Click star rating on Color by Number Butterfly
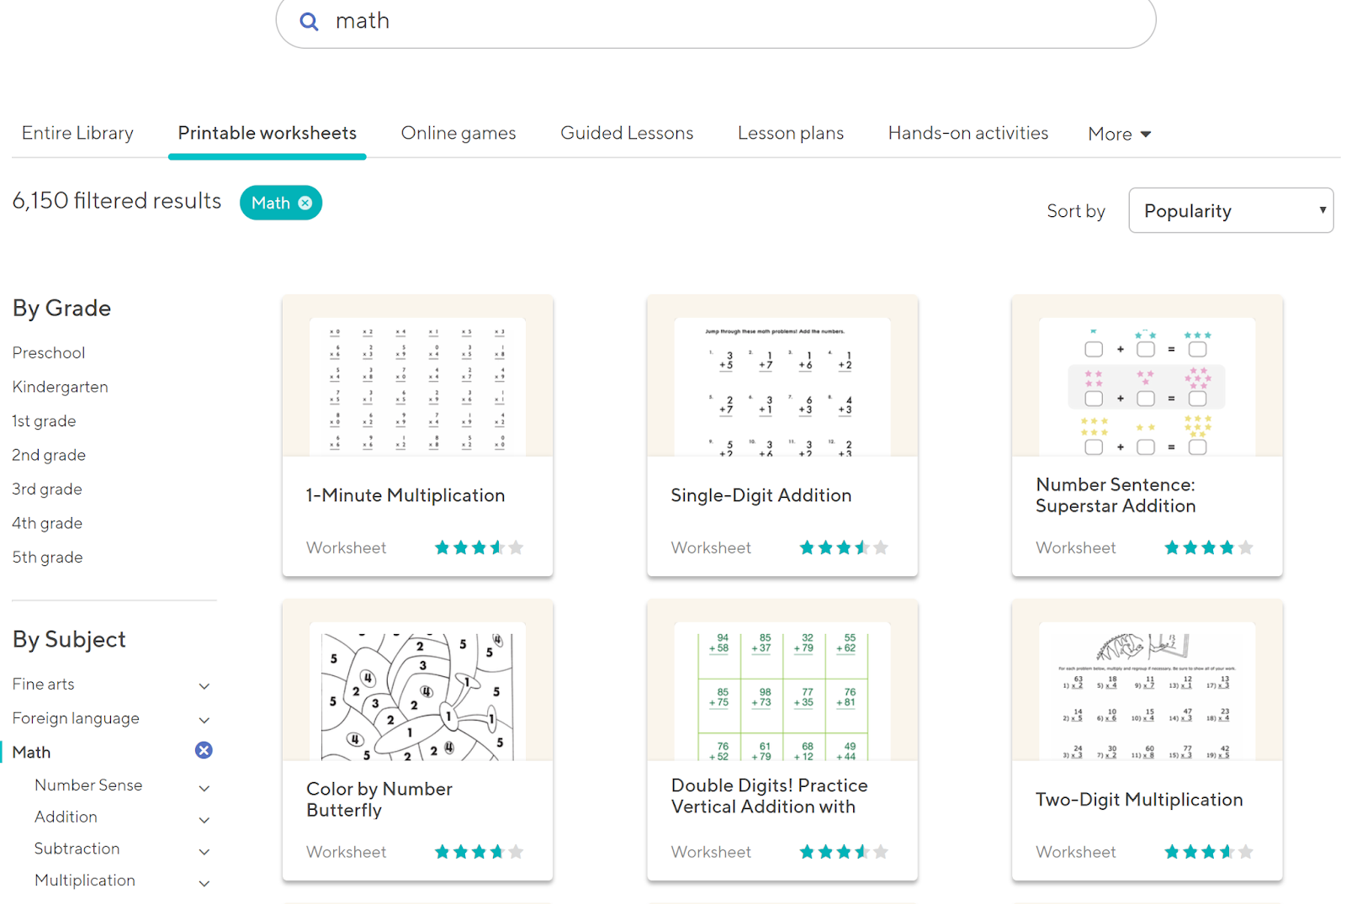Screen dimensions: 1346x904 [x=479, y=852]
